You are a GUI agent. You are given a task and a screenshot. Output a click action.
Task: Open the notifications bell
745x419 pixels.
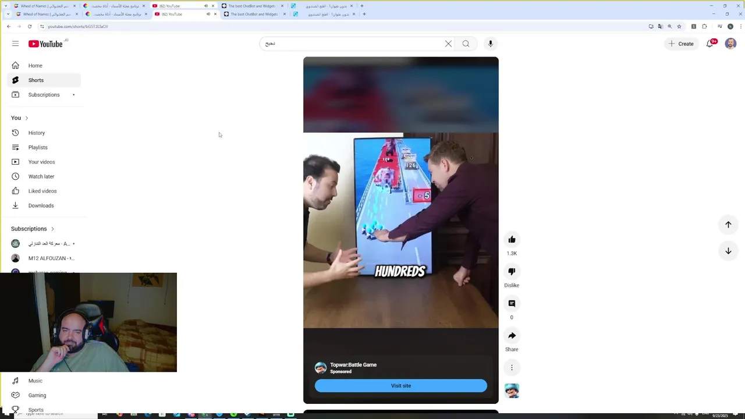[709, 44]
